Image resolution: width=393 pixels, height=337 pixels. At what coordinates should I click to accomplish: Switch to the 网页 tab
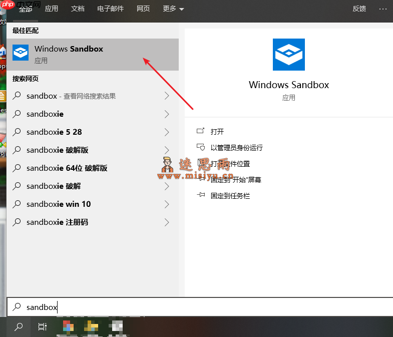143,9
